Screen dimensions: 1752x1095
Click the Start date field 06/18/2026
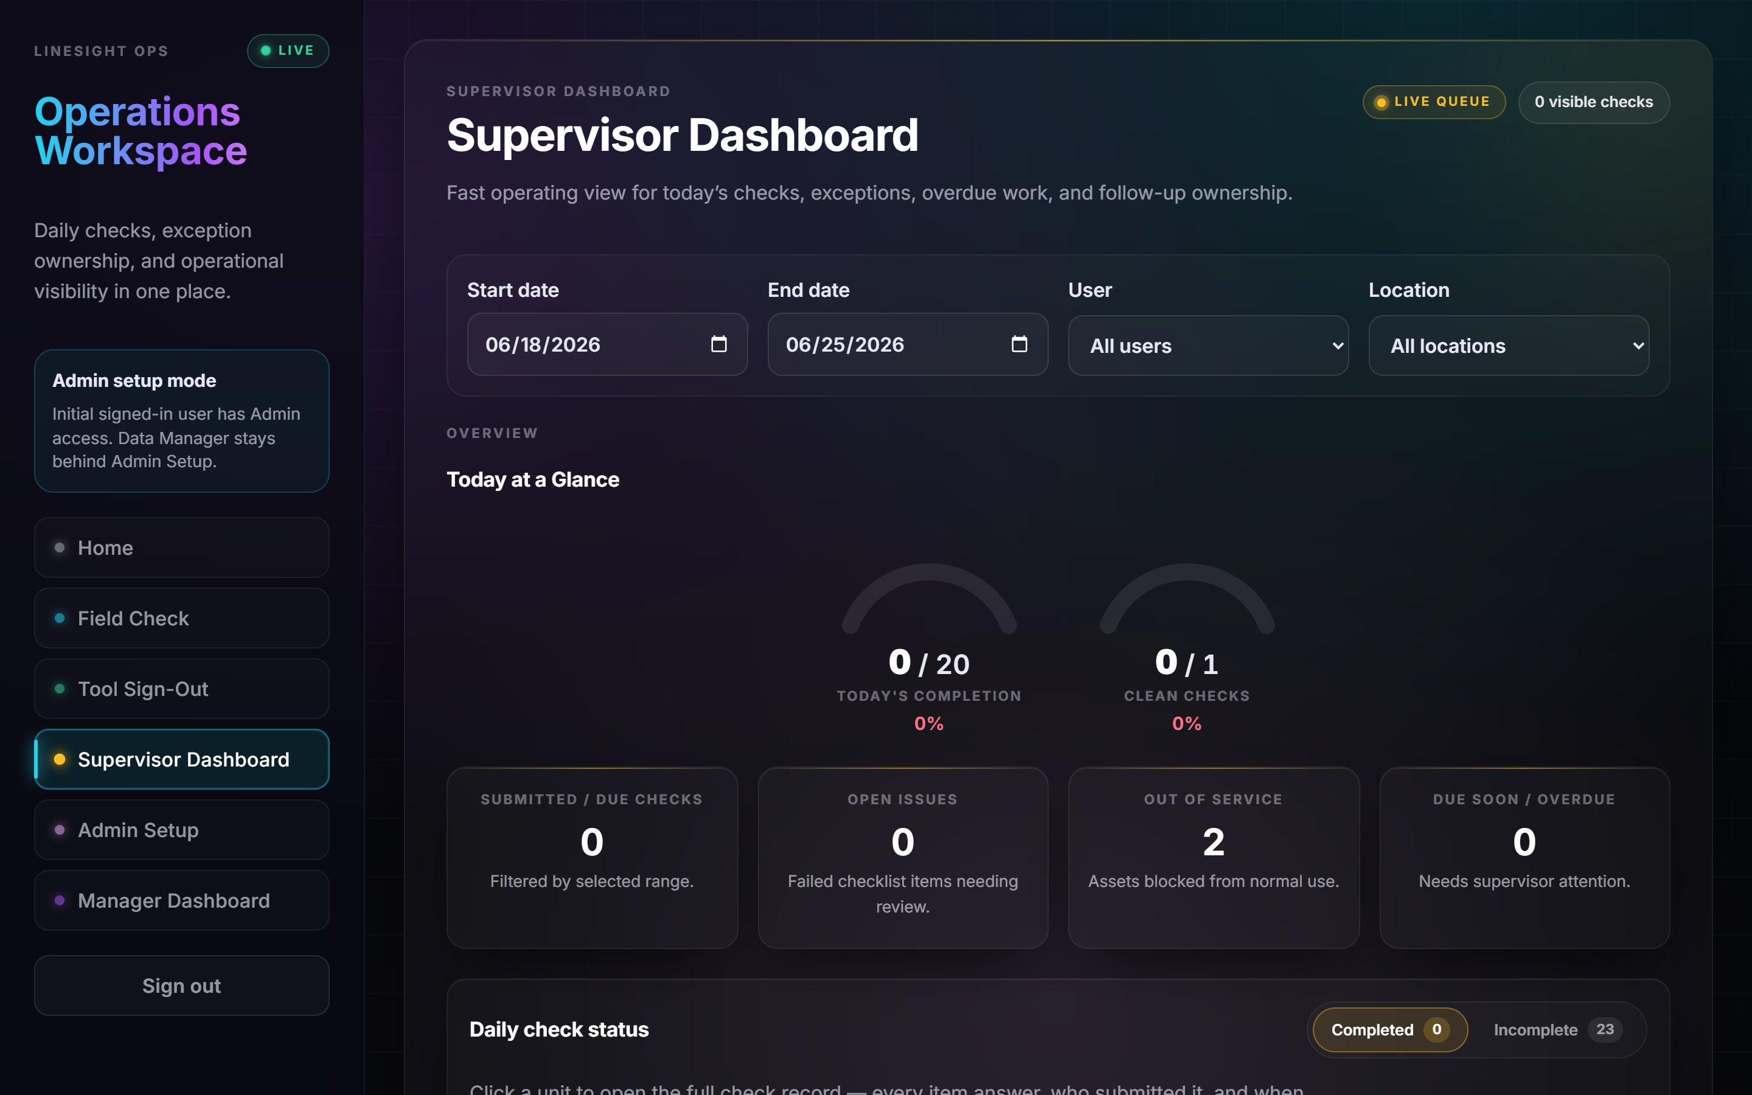(607, 344)
